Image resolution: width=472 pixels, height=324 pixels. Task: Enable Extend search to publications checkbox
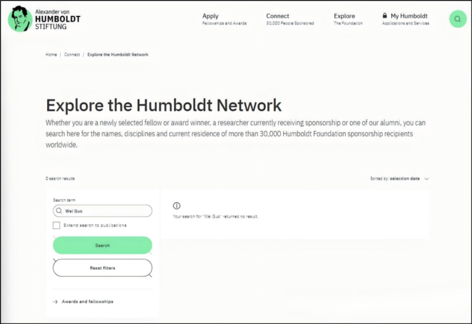56,225
